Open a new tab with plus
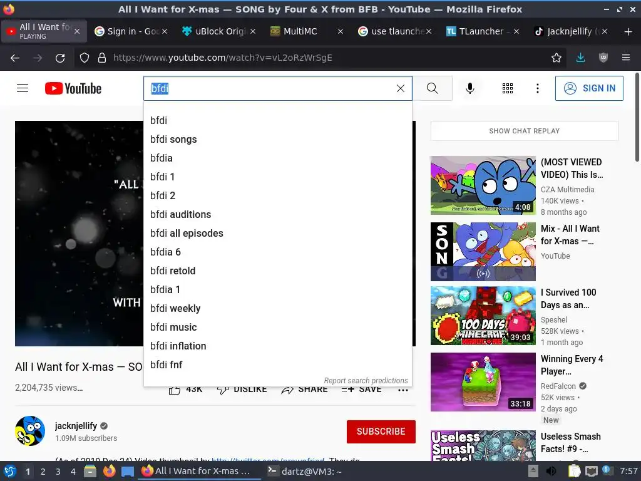This screenshot has height=481, width=641. [628, 31]
